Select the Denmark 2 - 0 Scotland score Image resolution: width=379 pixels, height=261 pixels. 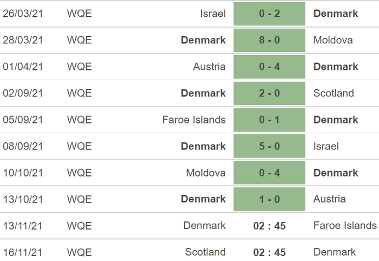coord(269,94)
